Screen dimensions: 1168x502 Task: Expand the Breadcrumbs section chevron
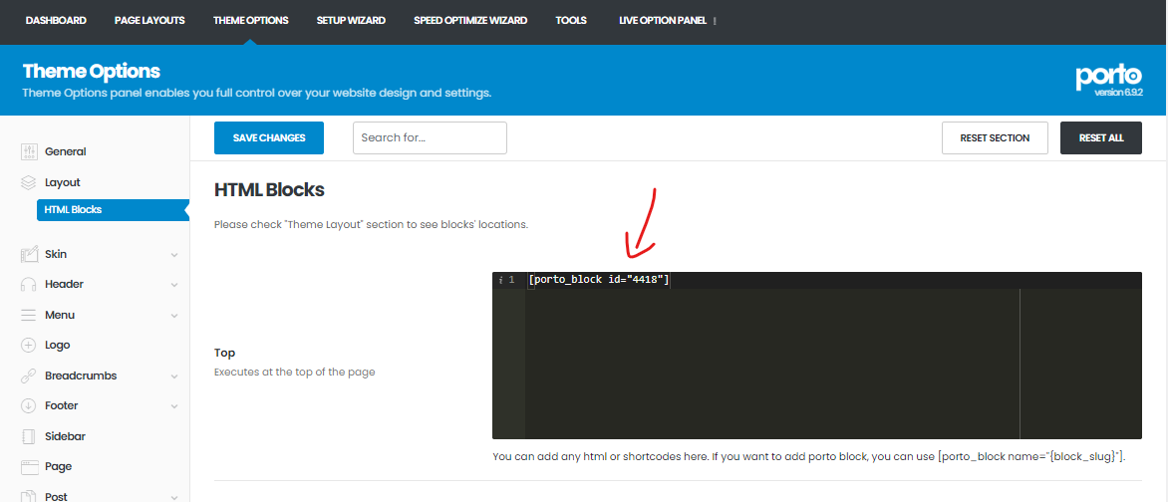tap(174, 376)
